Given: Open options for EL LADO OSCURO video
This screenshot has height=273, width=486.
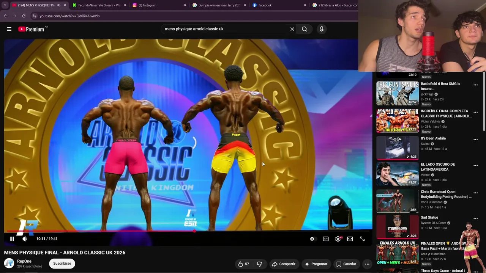Looking at the screenshot, I should coord(475,166).
